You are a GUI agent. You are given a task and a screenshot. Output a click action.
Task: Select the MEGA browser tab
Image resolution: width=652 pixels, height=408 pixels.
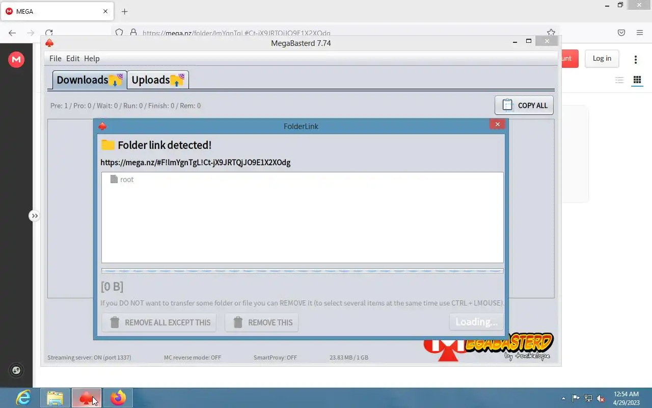[57, 11]
